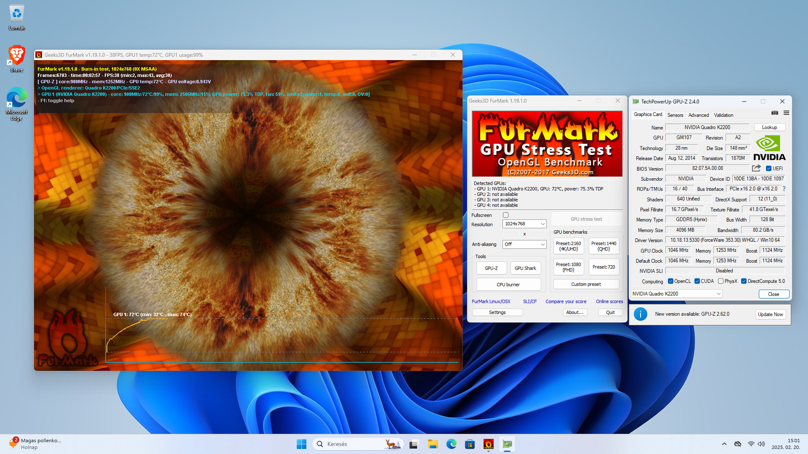Select Brave browser desktop shortcut
Image resolution: width=808 pixels, height=454 pixels.
click(17, 59)
